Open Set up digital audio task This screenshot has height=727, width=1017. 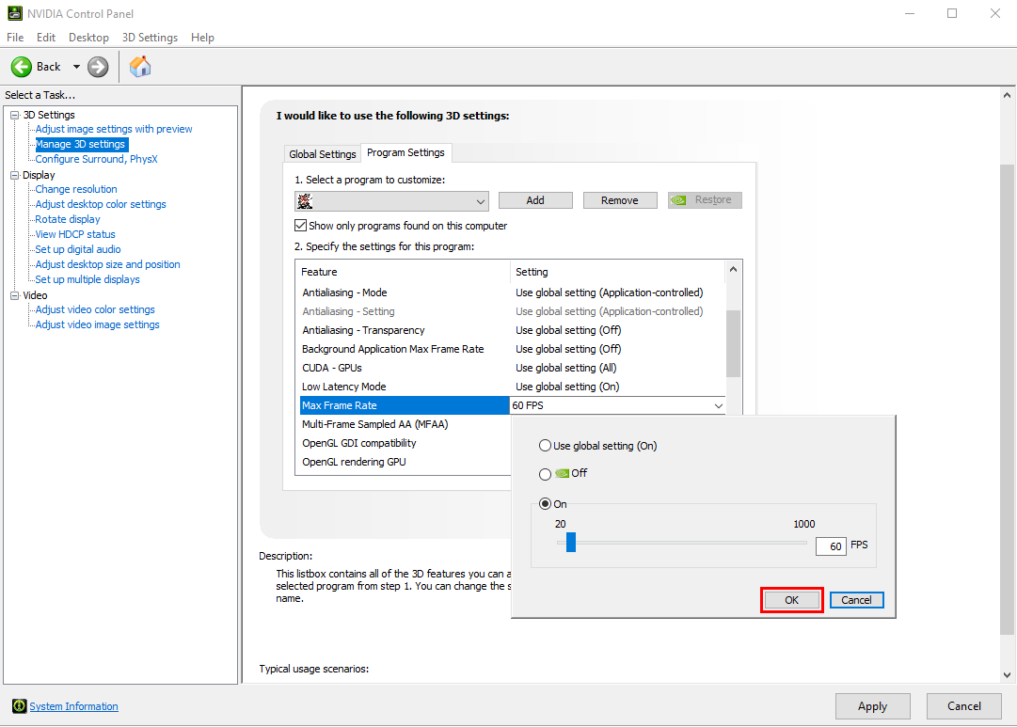(x=78, y=249)
